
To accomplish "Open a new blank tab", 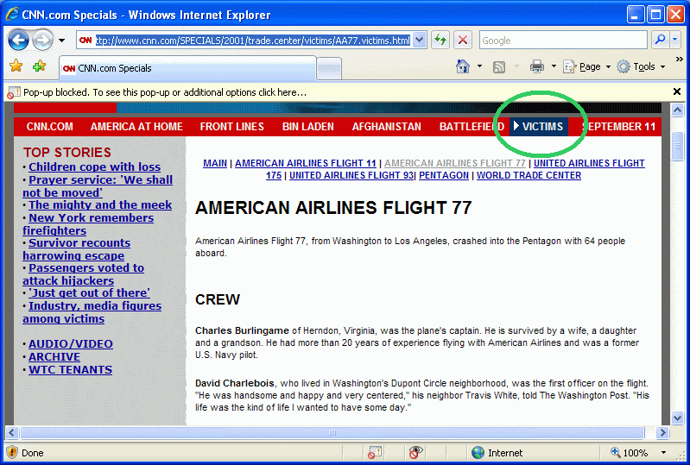I will (329, 68).
